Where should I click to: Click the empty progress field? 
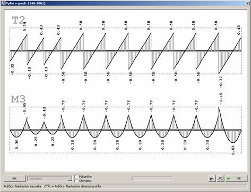click(x=152, y=179)
